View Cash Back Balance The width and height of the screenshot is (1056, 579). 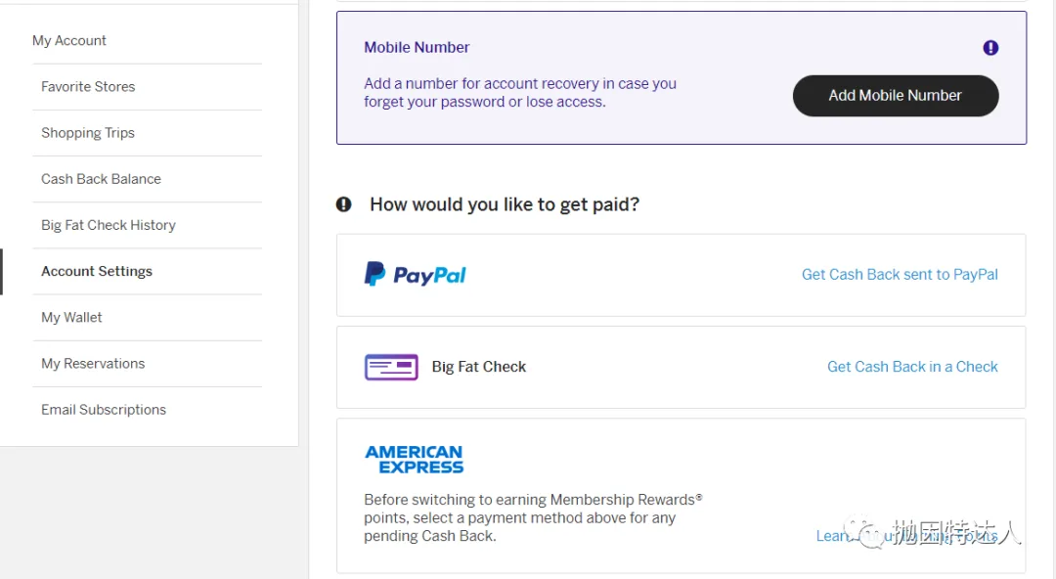pos(101,179)
